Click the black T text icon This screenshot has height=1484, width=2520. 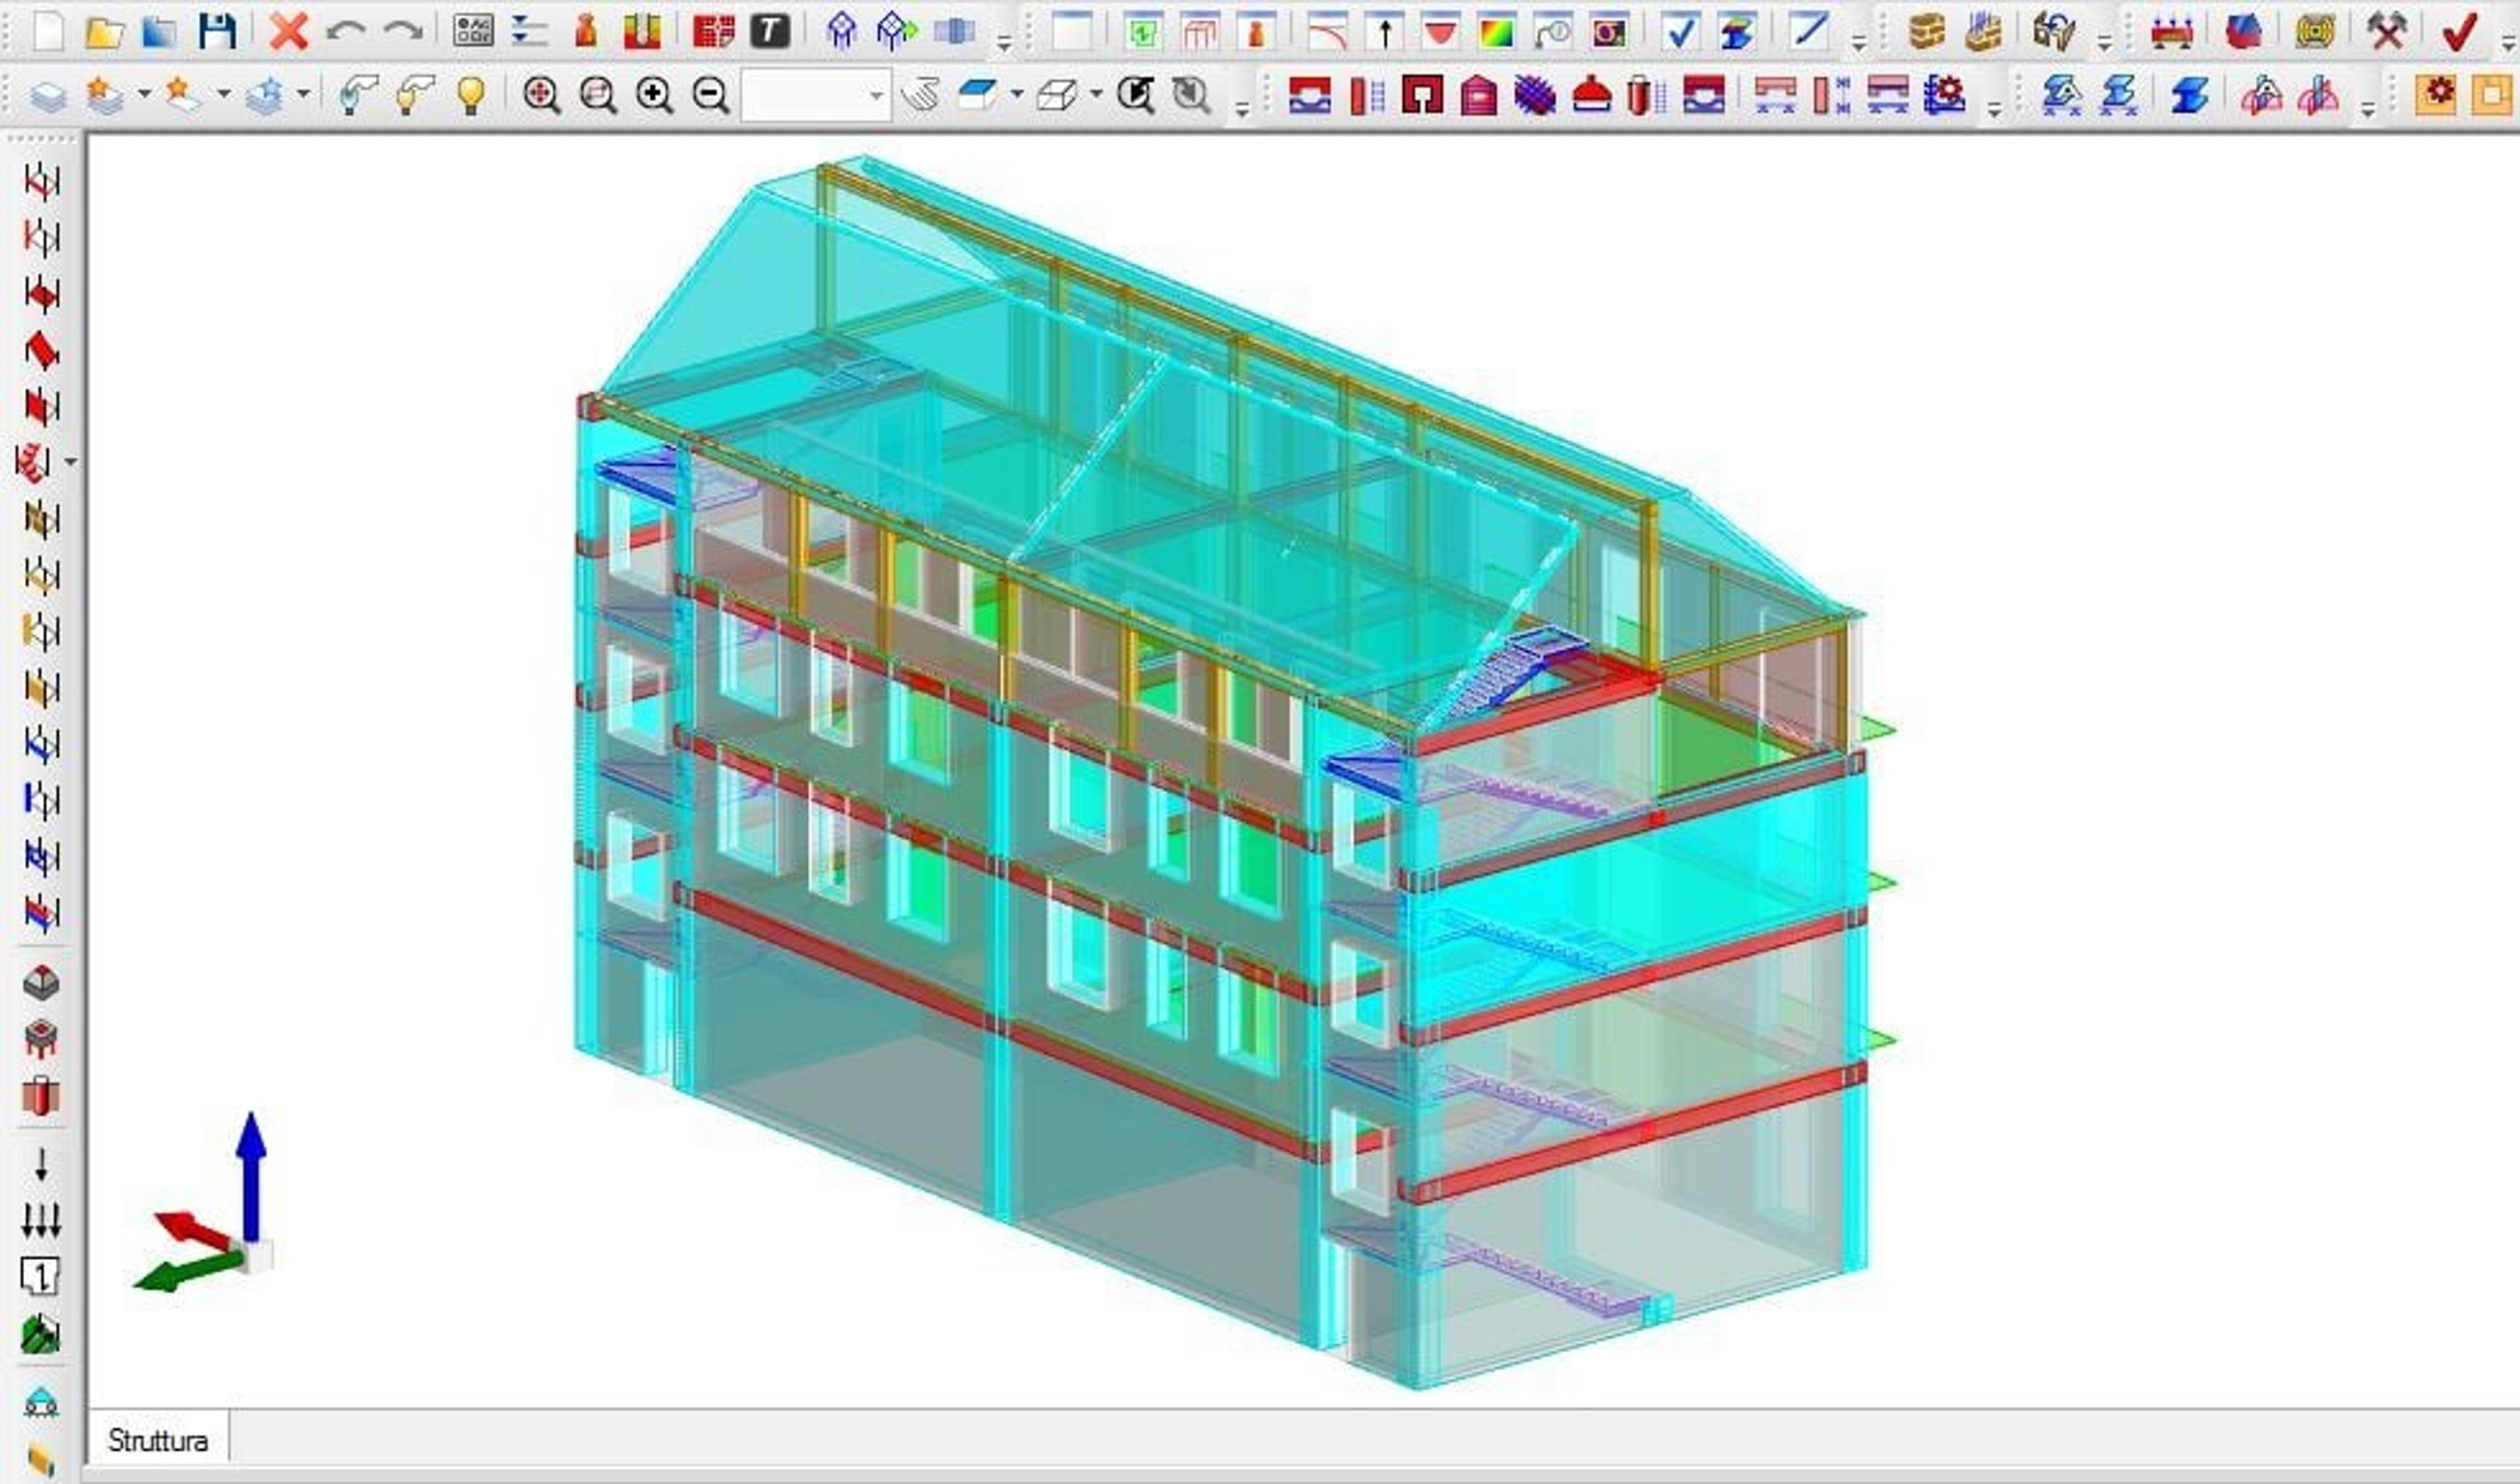(x=769, y=31)
